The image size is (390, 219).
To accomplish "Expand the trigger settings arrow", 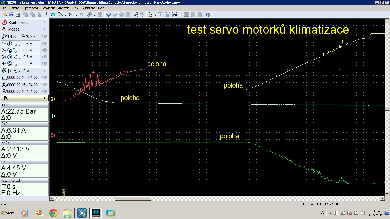I will (x=44, y=71).
